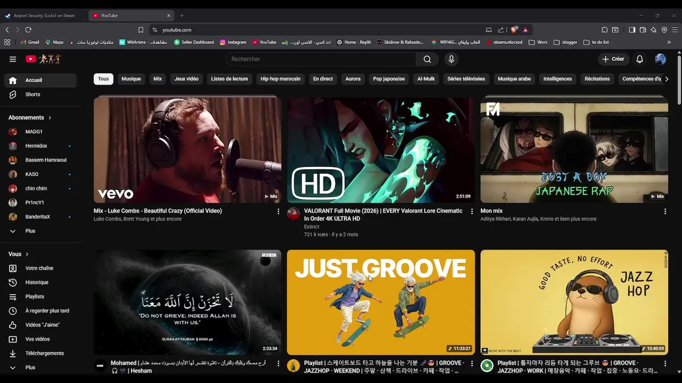The image size is (682, 383).
Task: Select the Musique filter chip
Action: (x=131, y=79)
